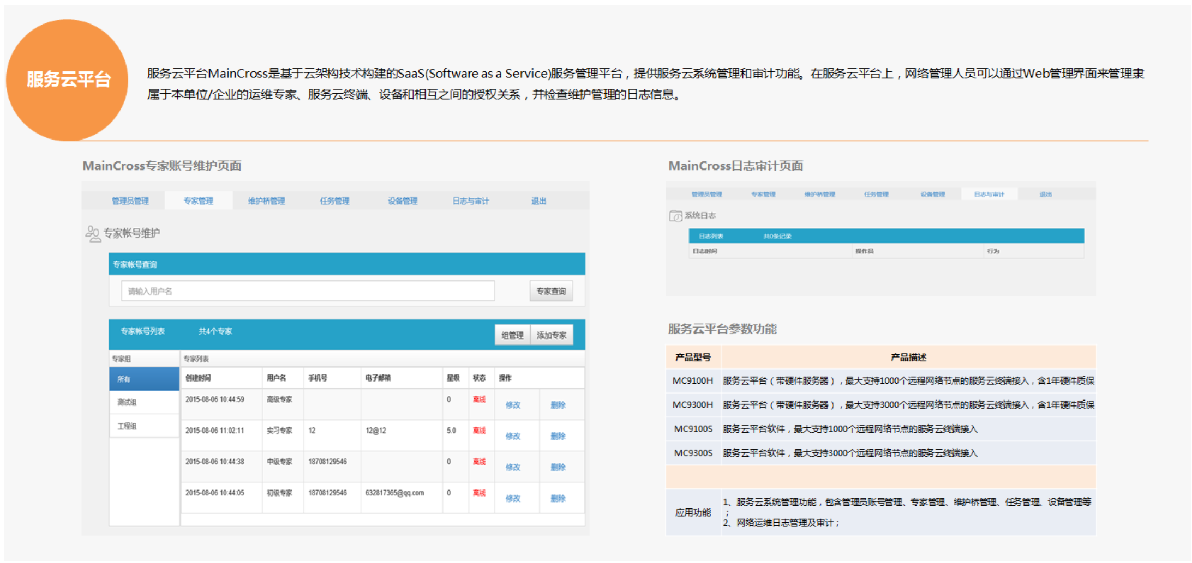Click MC9300H product model cell
The width and height of the screenshot is (1192, 563).
(x=693, y=404)
